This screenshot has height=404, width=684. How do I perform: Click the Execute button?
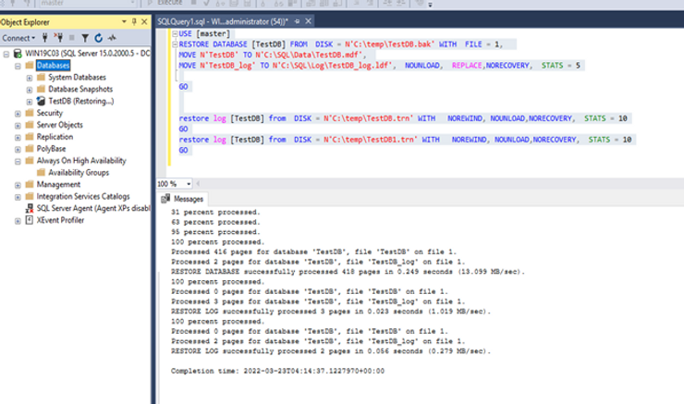click(169, 4)
